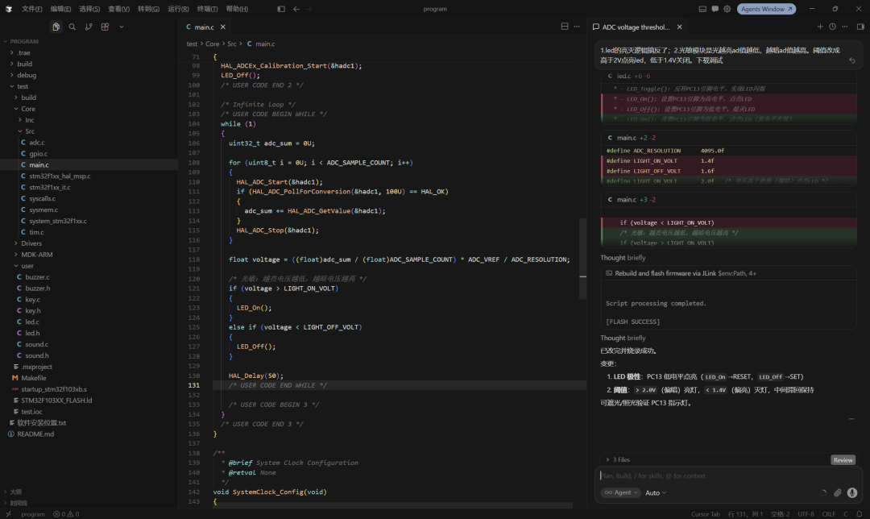Show chat history clock icon
This screenshot has height=519, width=870.
click(x=832, y=27)
